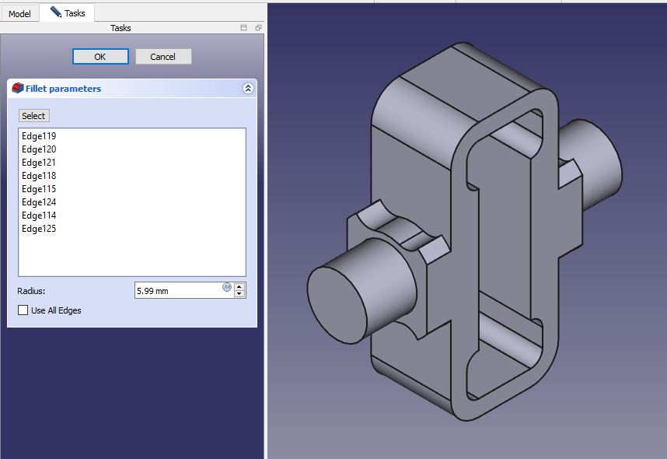Pick Edge118 in the edge list

pyautogui.click(x=39, y=176)
